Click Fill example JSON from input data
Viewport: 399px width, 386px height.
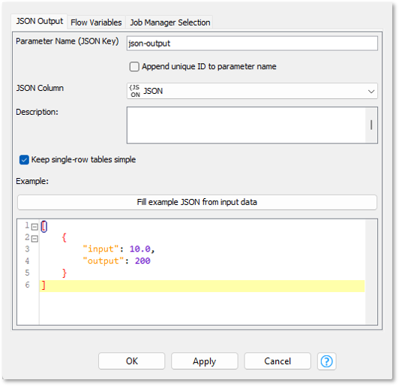point(197,202)
